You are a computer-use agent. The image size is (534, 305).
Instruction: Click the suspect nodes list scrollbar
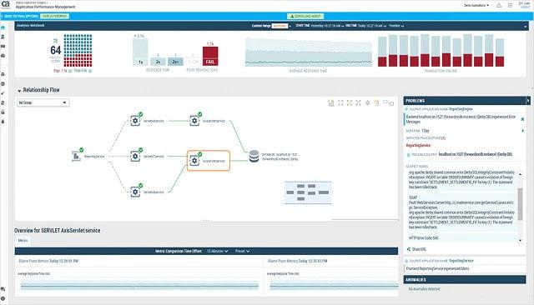click(520, 204)
